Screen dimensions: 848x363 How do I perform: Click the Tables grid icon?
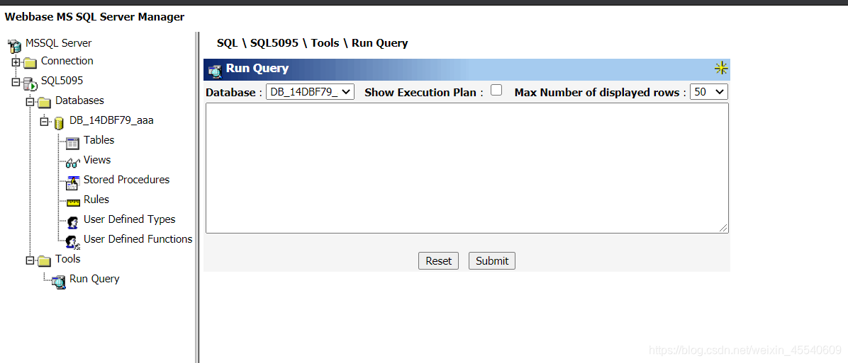72,142
